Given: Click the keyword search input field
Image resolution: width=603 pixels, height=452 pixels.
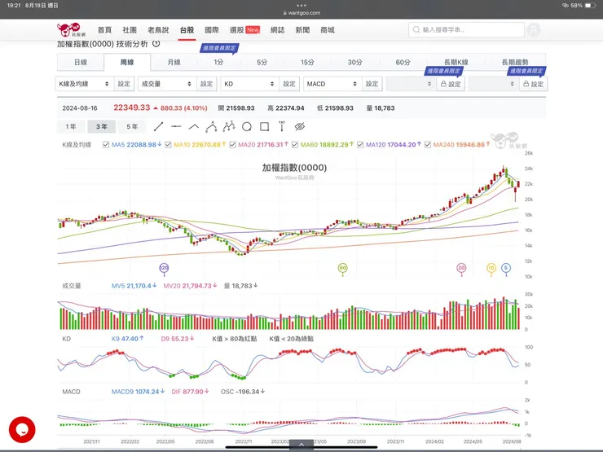Looking at the screenshot, I should [466, 29].
